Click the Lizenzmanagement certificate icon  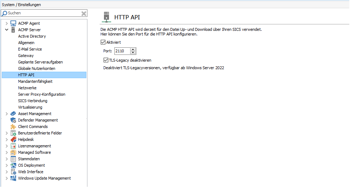pyautogui.click(x=13, y=146)
